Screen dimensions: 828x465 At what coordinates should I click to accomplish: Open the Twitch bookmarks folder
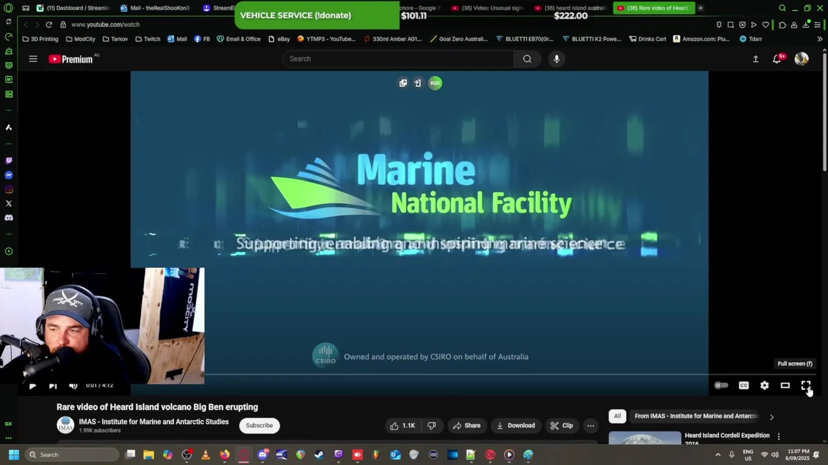147,39
